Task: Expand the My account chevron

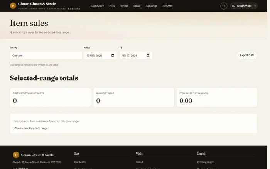Action: [255, 6]
